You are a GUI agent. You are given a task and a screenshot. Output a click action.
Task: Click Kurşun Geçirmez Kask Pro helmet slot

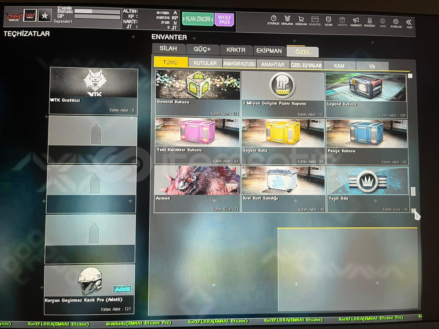point(89,290)
